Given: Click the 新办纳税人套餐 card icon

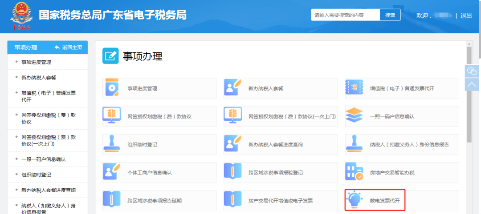Looking at the screenshot, I should coord(232,87).
